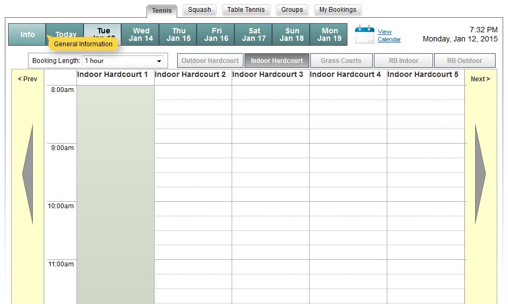Book Indoor Hardcourt 2 at 8:00am slot
The width and height of the screenshot is (508, 304).
point(193,93)
